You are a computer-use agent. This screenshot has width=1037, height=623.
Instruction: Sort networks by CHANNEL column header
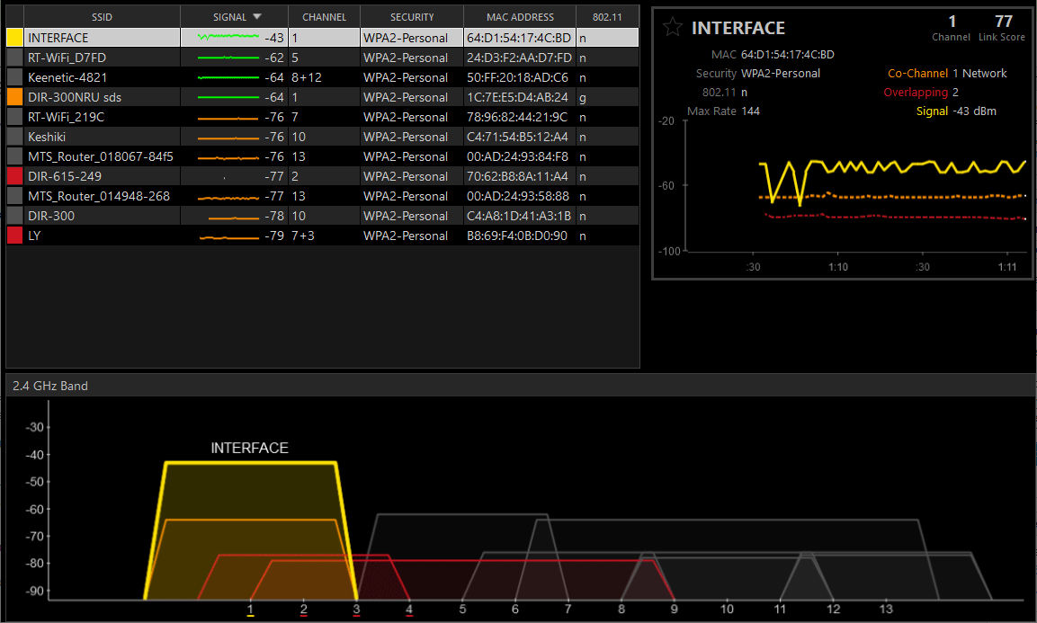tap(324, 16)
